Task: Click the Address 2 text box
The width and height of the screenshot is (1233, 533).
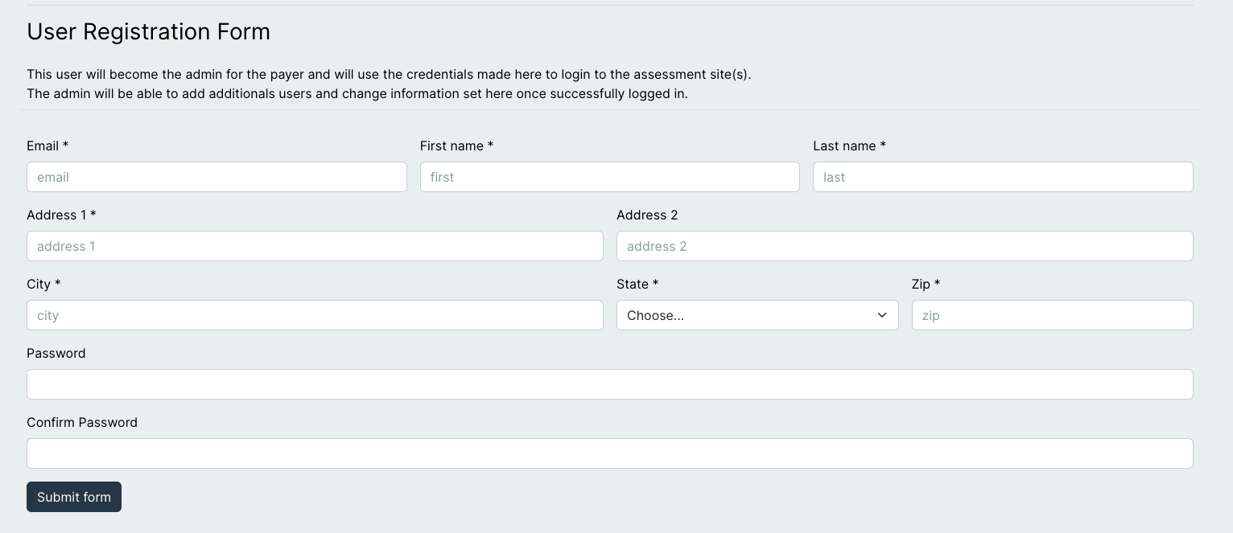Action: point(904,246)
